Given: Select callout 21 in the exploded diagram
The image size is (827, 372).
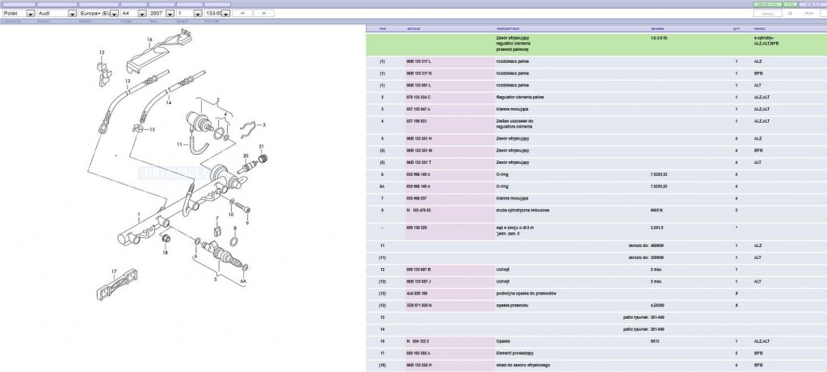Looking at the screenshot, I should (x=261, y=146).
